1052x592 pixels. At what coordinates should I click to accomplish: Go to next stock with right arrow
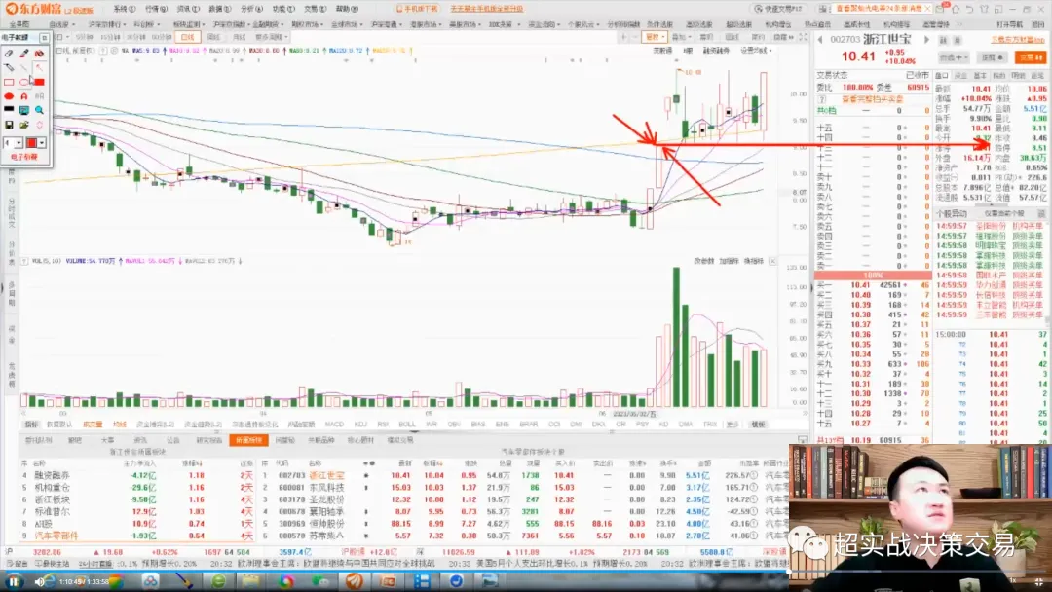coord(926,40)
